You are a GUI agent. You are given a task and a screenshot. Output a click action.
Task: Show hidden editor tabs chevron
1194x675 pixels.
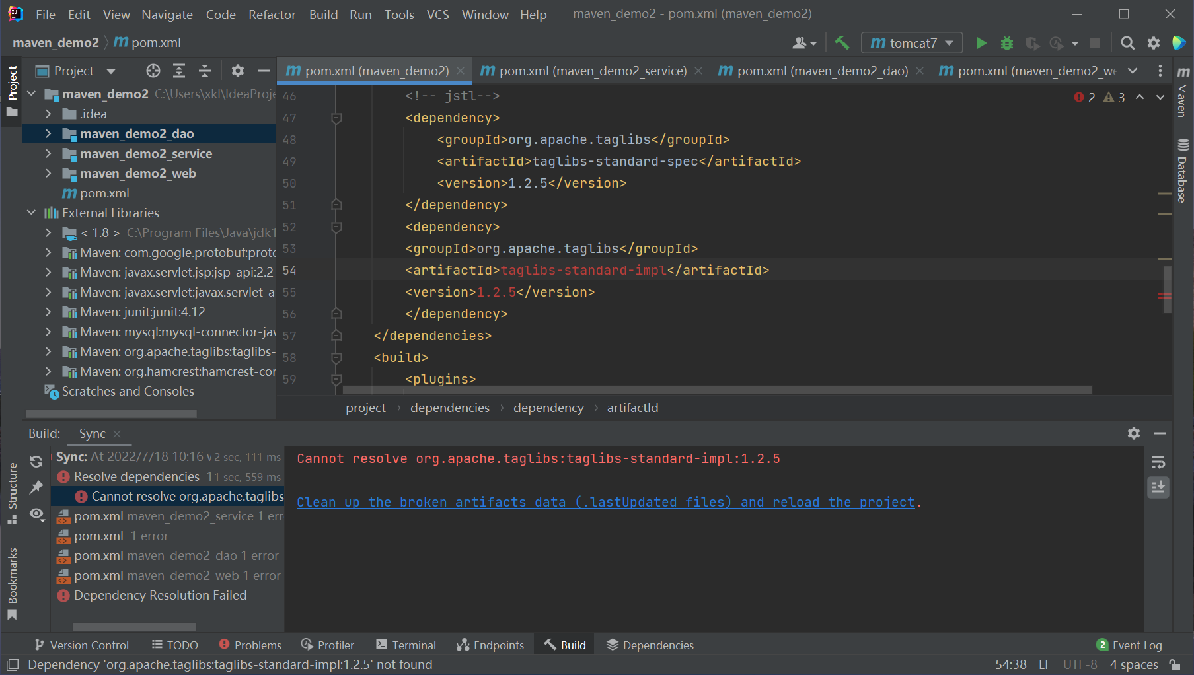1133,71
